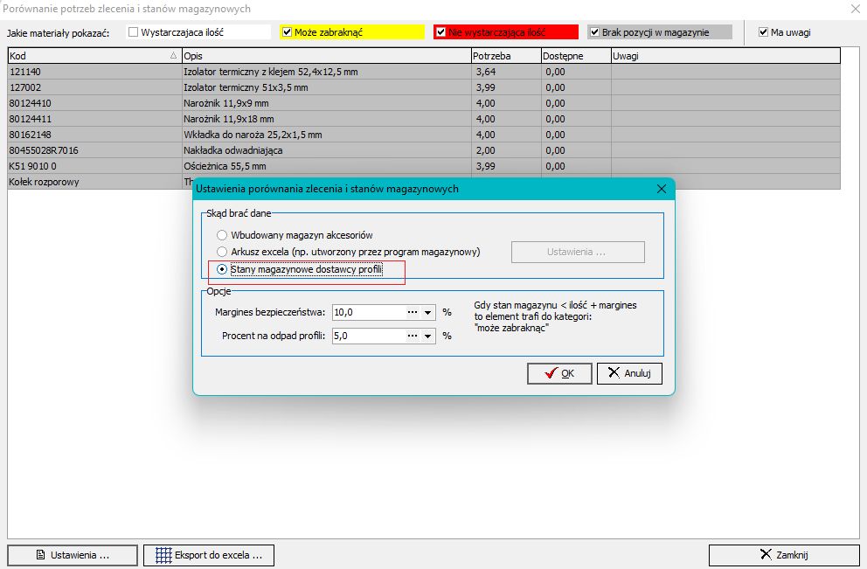
Task: Open Margines bezpieczeństwa dropdown arrow
Action: [x=428, y=312]
